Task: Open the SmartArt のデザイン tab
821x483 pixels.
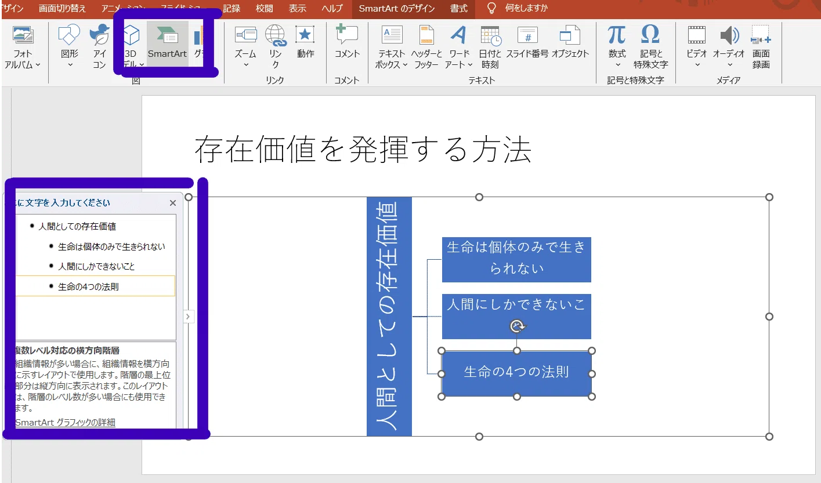Action: (396, 9)
